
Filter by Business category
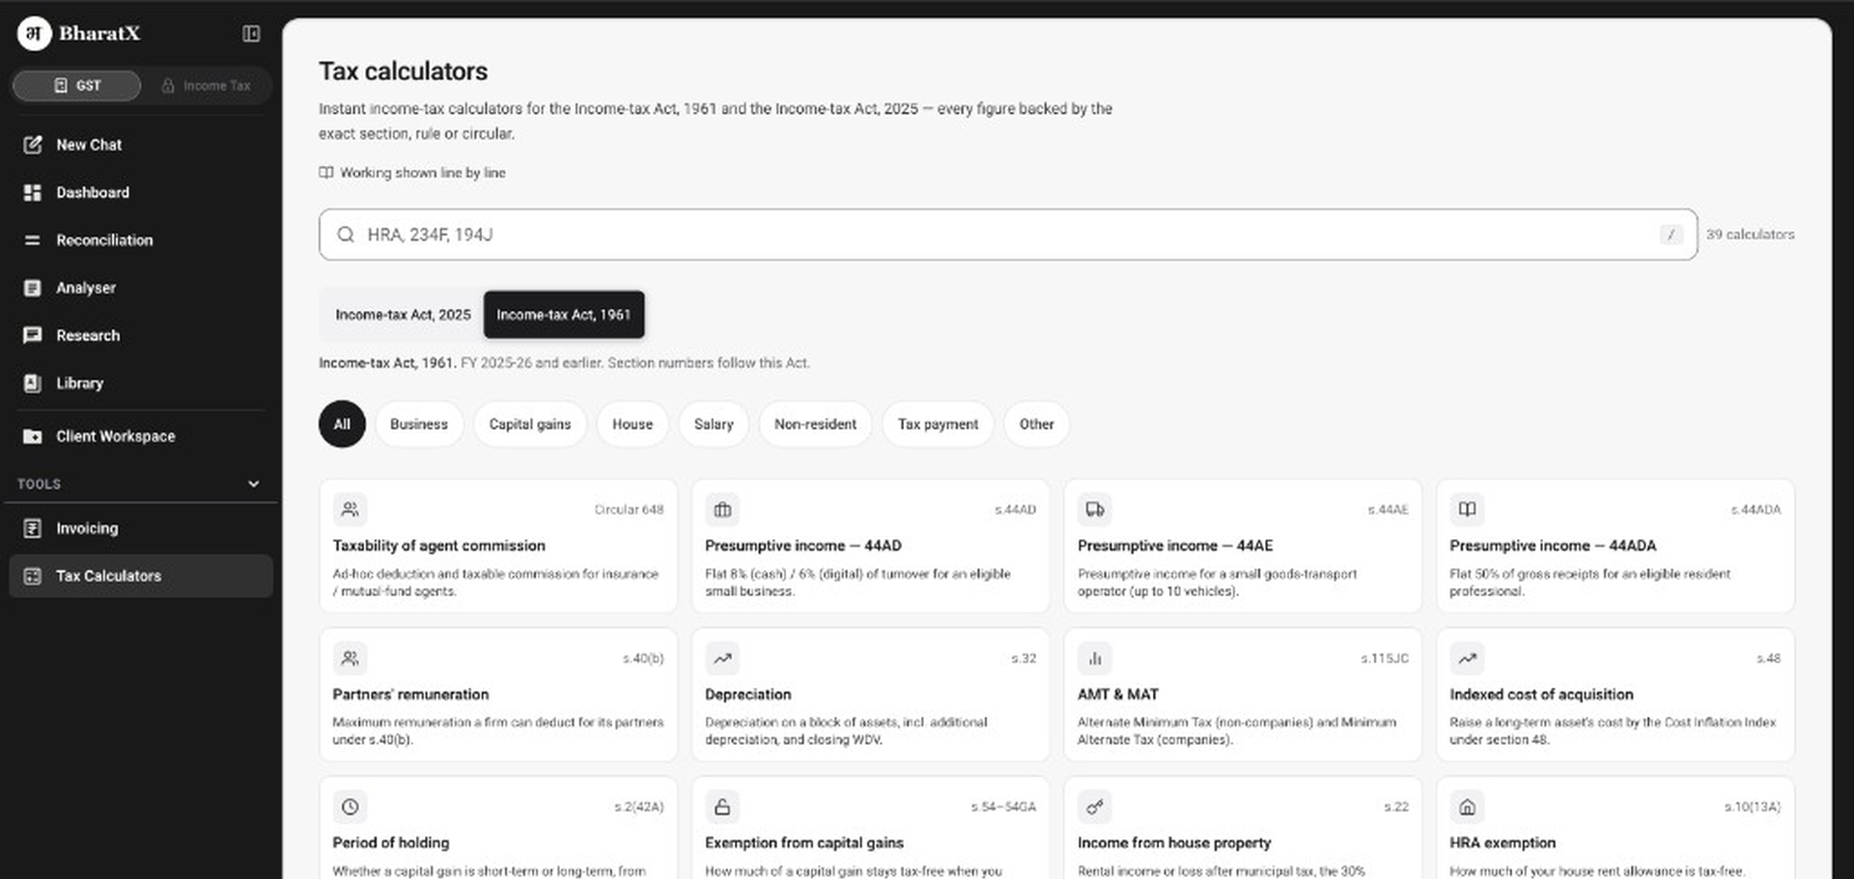click(419, 424)
